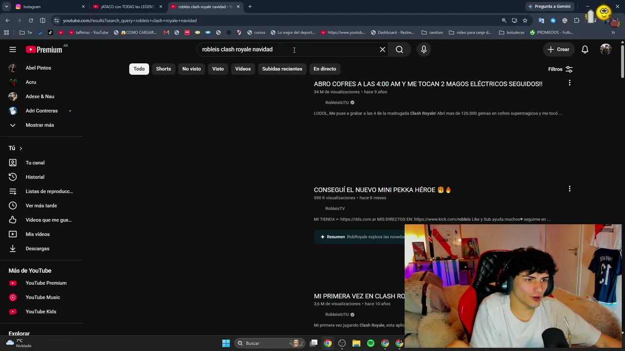Open Spotify from the taskbar
This screenshot has width=625, height=351.
pyautogui.click(x=371, y=343)
